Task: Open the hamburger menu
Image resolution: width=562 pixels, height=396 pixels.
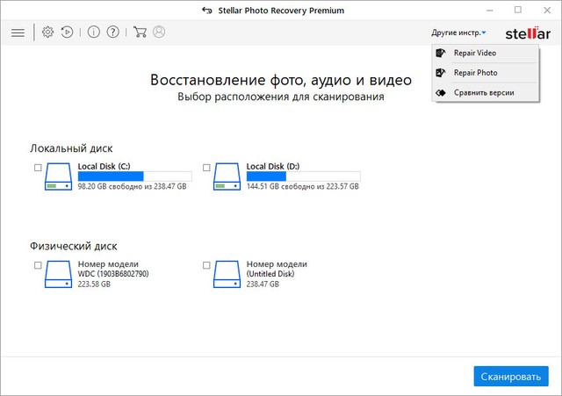Action: point(18,32)
